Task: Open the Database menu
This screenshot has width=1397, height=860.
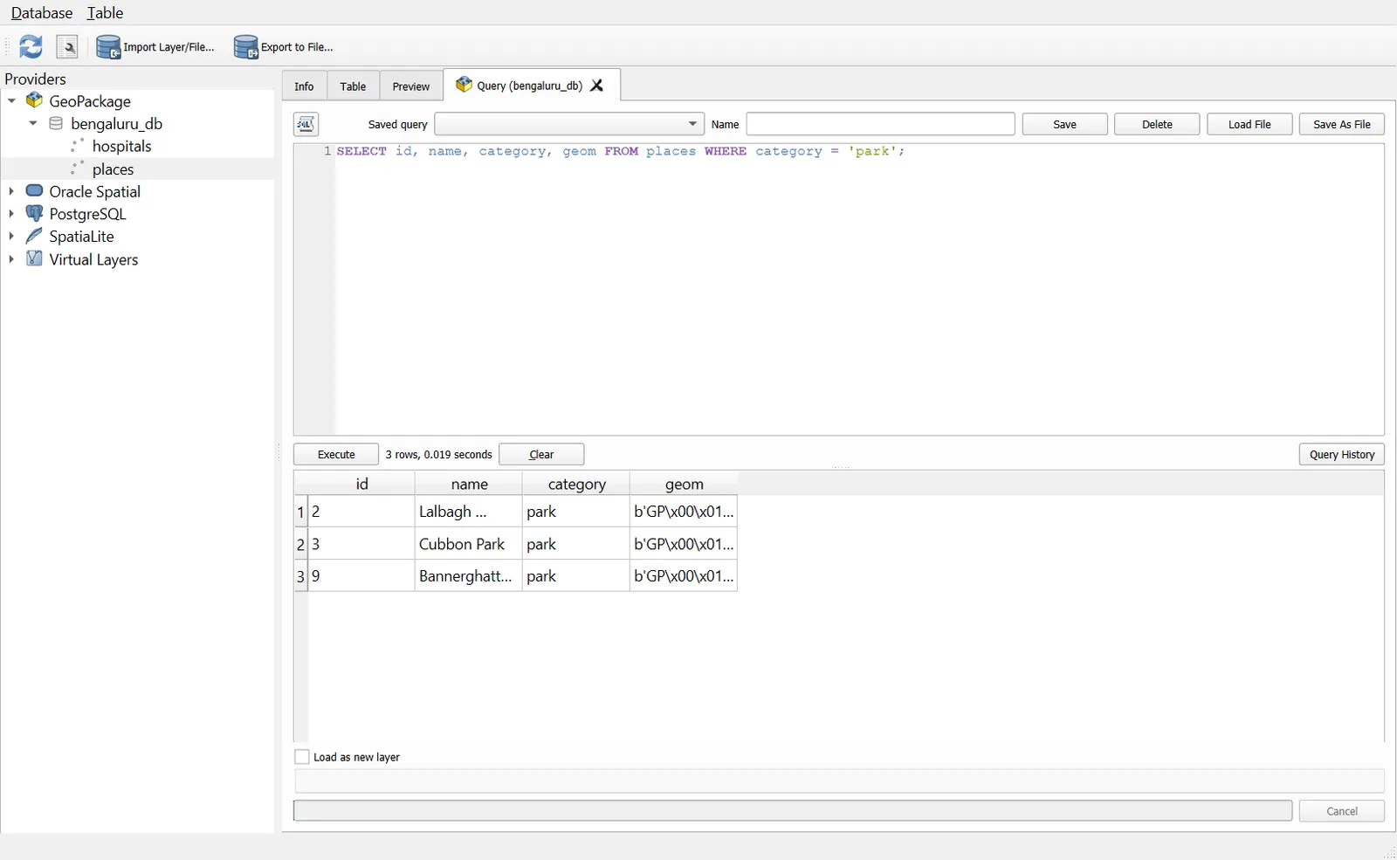Action: 42,13
